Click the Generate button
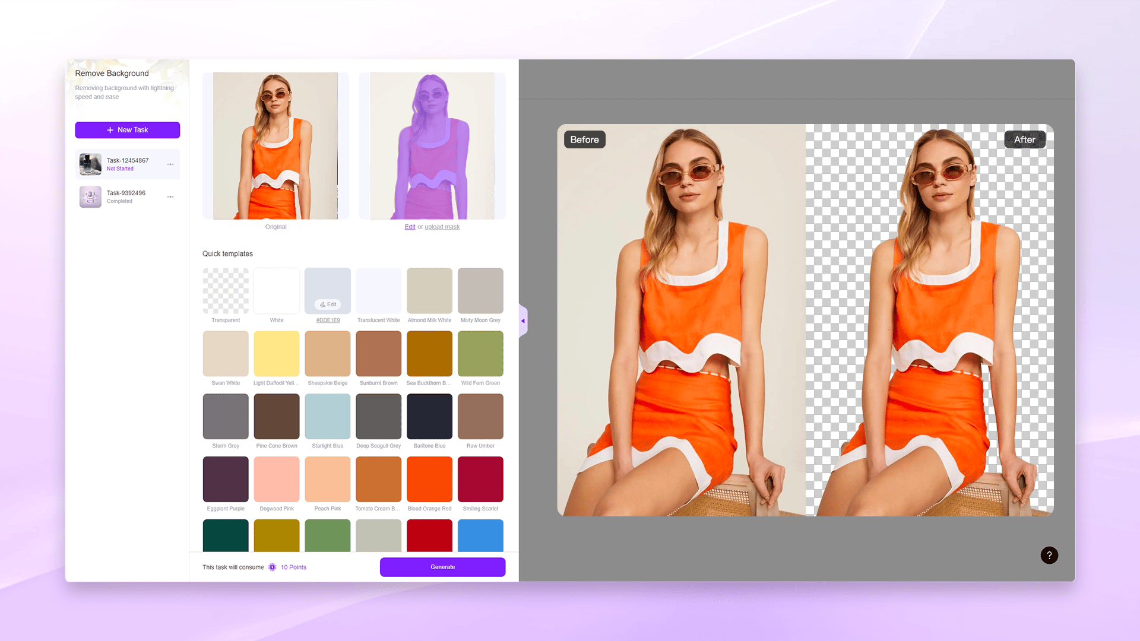The width and height of the screenshot is (1140, 641). click(x=442, y=567)
